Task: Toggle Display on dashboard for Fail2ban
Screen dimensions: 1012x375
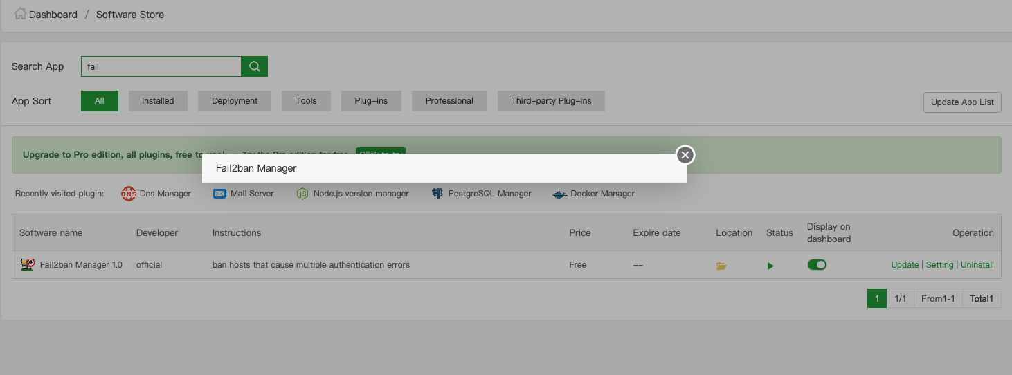Action: [x=817, y=265]
